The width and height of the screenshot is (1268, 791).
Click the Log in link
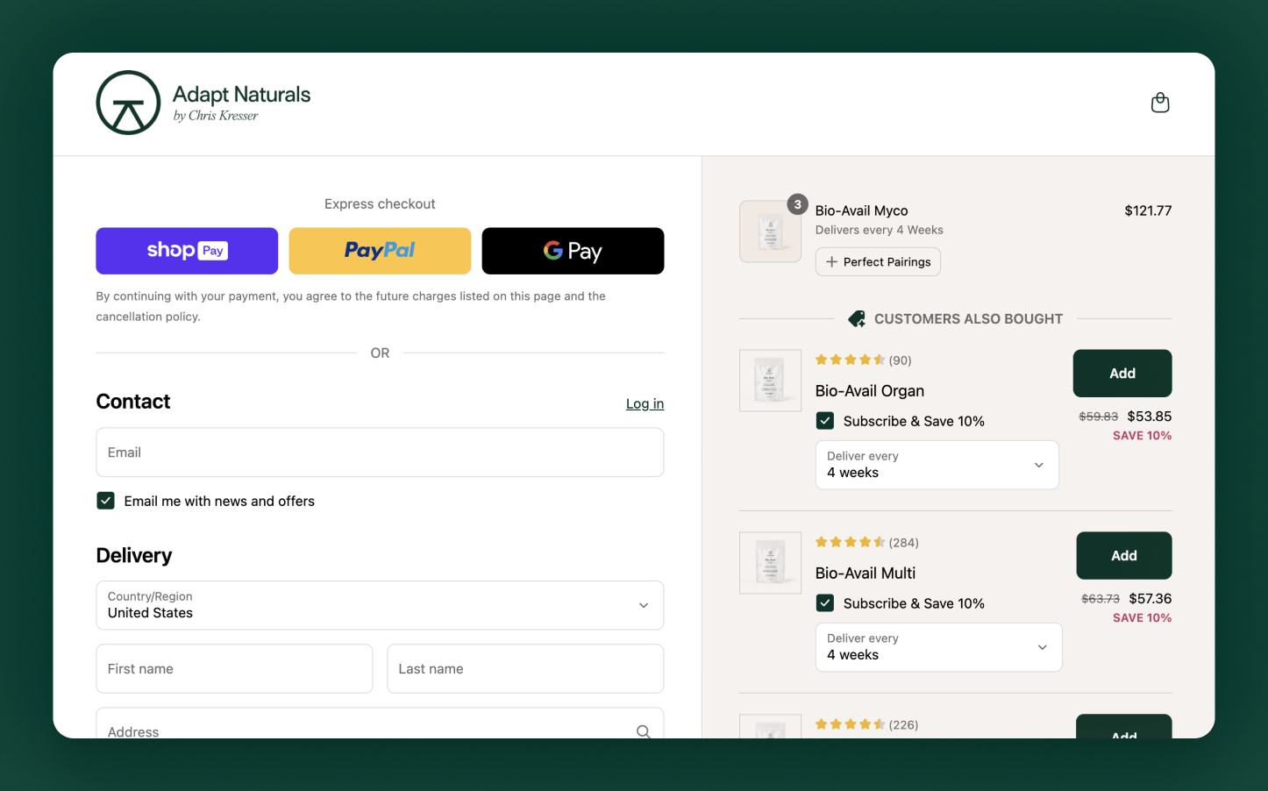645,403
